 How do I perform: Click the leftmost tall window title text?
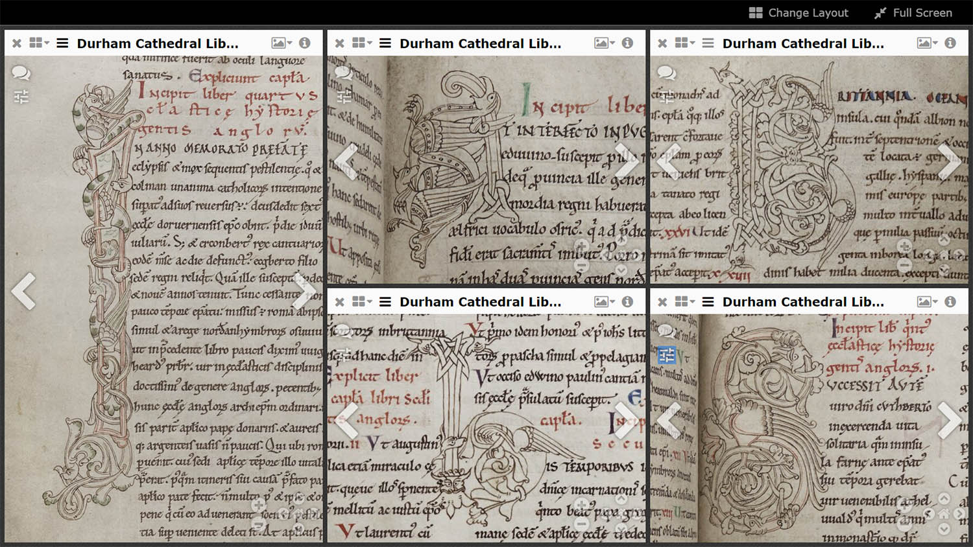click(158, 43)
